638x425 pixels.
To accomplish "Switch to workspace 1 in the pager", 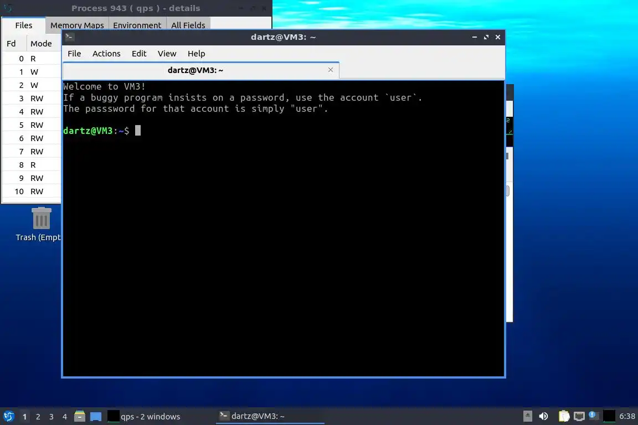I will [x=24, y=417].
